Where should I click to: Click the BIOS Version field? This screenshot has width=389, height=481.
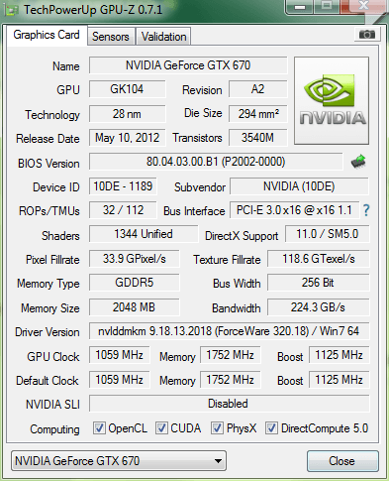coord(216,162)
